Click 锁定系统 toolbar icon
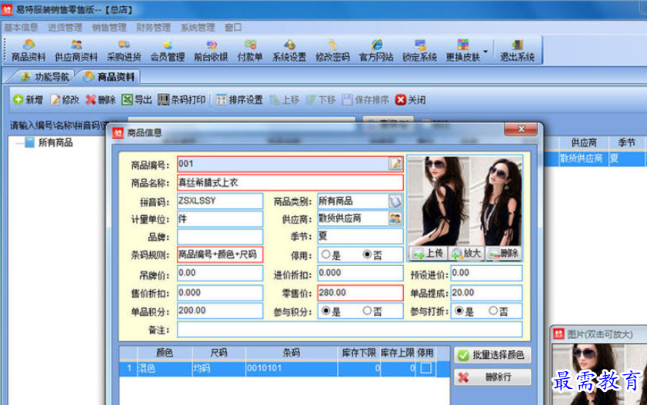The height and width of the screenshot is (405, 647). pos(419,51)
